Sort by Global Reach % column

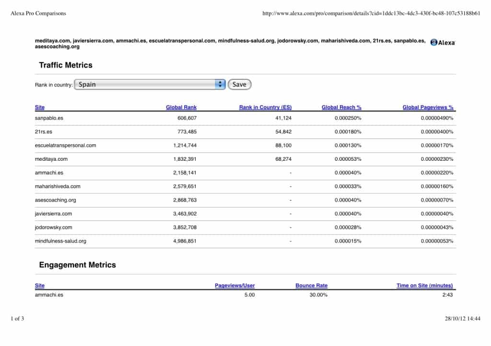341,107
